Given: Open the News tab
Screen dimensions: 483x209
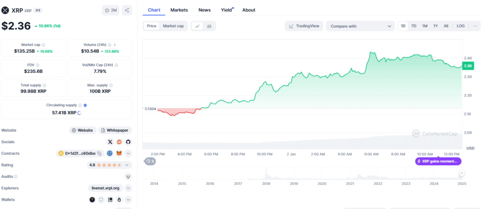Looking at the screenshot, I should (205, 10).
